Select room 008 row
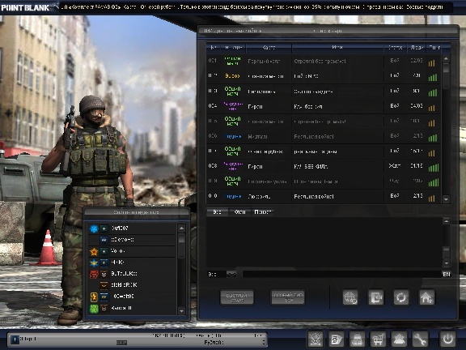This screenshot has width=466, height=350. tap(324, 166)
